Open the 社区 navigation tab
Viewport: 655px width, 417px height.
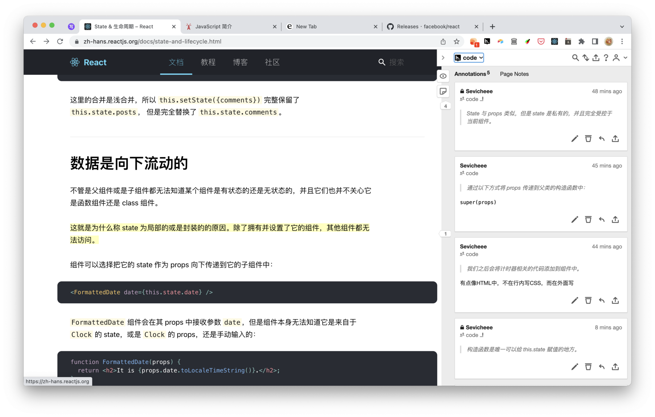272,62
